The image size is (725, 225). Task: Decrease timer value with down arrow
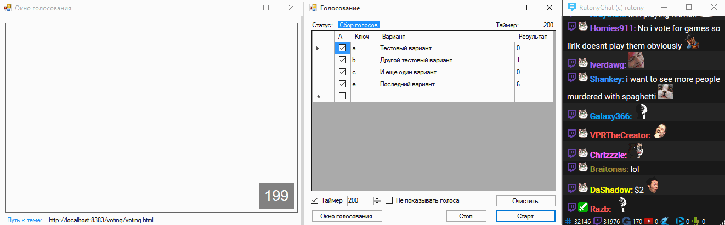(x=377, y=203)
